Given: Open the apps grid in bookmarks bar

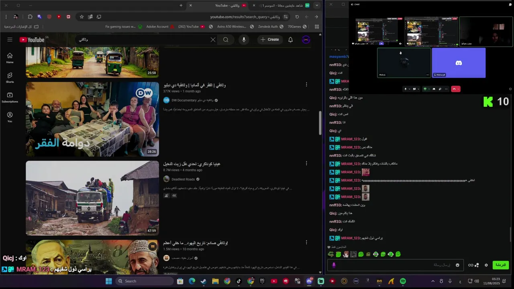Looking at the screenshot, I should 317,26.
